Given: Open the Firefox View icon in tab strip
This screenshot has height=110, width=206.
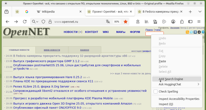Looking at the screenshot, I should 6,12.
